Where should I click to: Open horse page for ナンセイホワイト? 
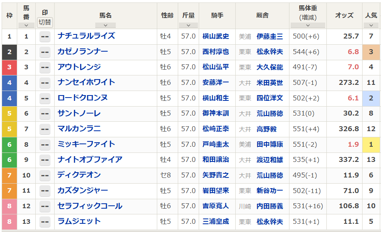[x=86, y=82]
